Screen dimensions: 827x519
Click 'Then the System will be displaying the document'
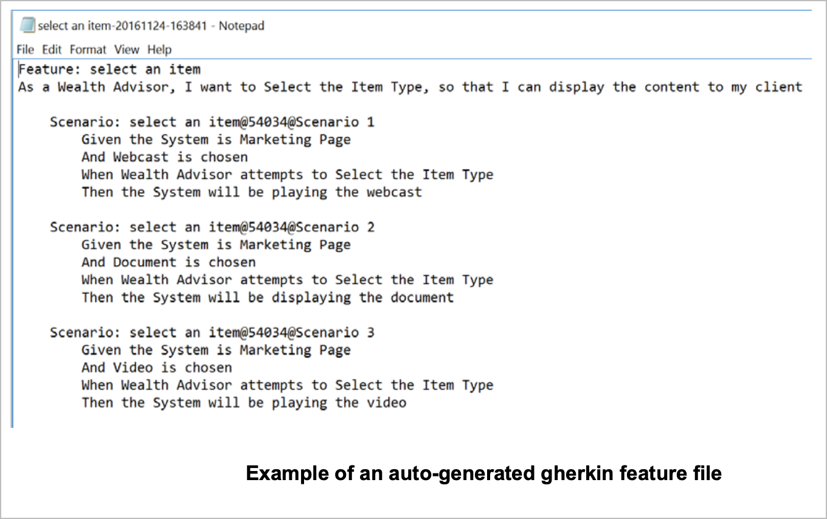268,298
